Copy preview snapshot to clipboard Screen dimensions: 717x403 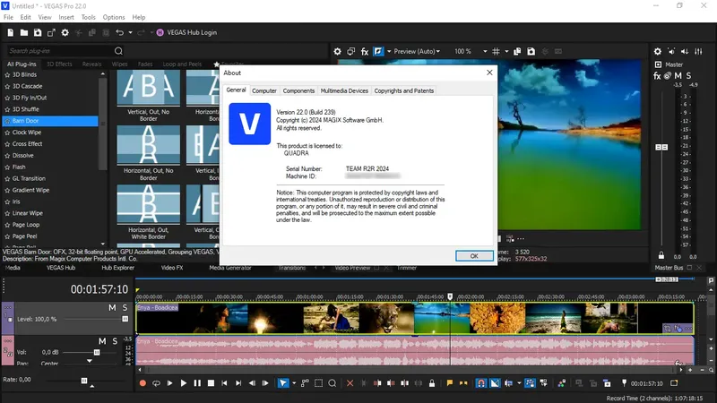(517, 51)
